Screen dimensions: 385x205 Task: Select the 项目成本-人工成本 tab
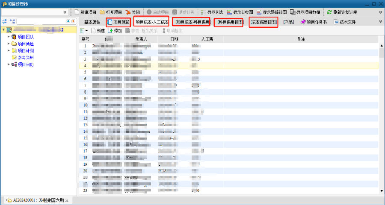tap(152, 22)
